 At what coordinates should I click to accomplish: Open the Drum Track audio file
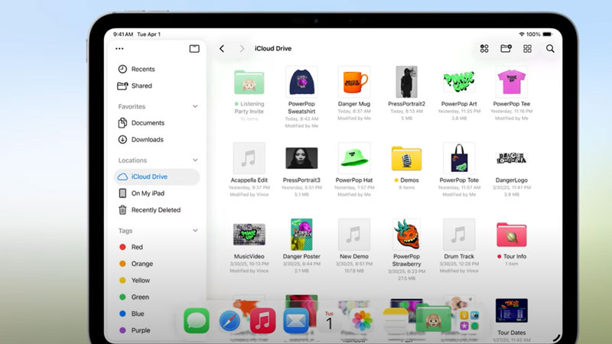coord(459,234)
